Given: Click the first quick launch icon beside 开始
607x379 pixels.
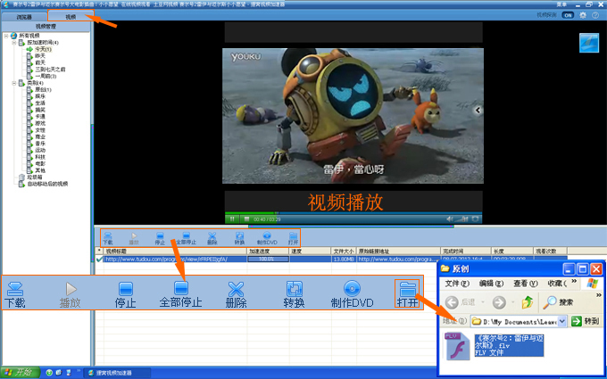Looking at the screenshot, I should 49,373.
